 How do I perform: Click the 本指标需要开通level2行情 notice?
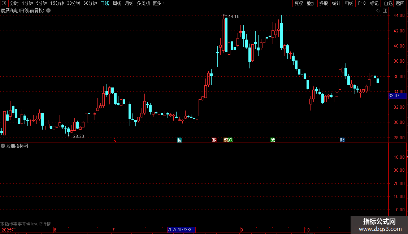(26, 224)
